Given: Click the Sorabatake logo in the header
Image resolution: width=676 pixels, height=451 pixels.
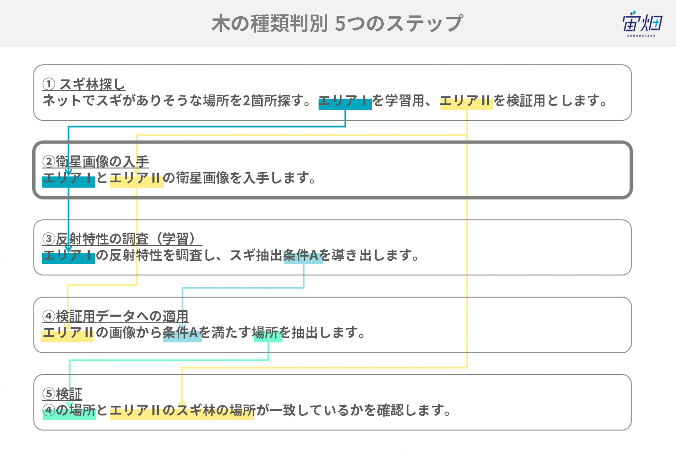Looking at the screenshot, I should [642, 24].
